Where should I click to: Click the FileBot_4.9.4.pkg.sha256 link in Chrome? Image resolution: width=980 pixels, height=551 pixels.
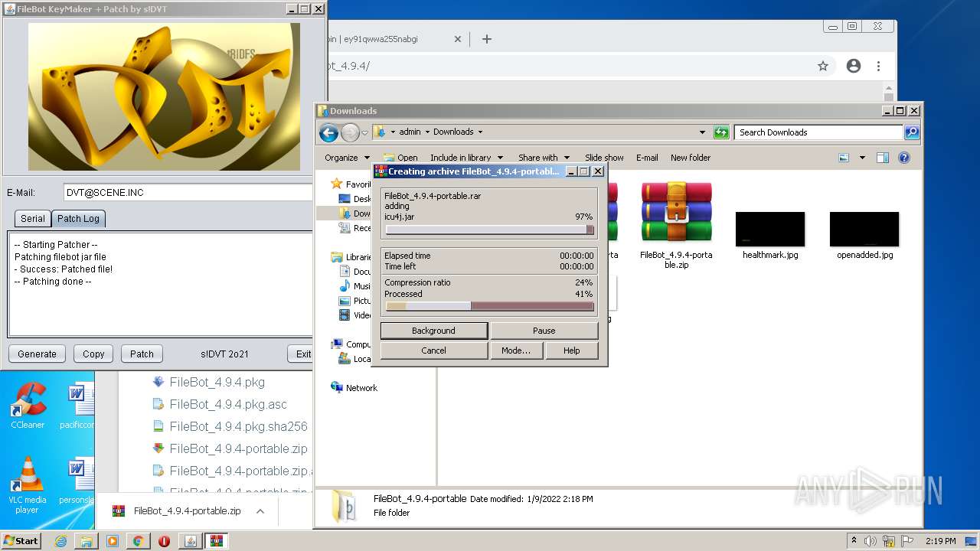tap(238, 426)
